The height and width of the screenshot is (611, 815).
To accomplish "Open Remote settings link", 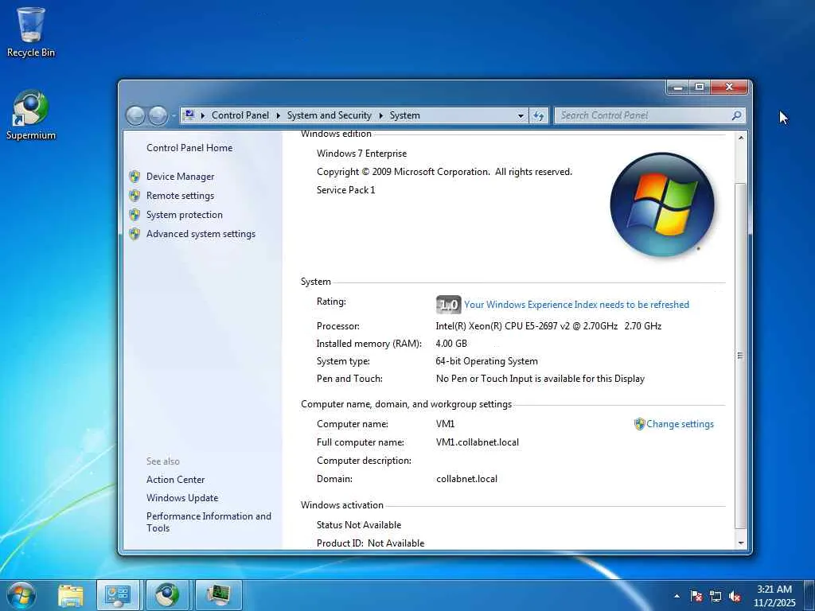I will coord(181,196).
